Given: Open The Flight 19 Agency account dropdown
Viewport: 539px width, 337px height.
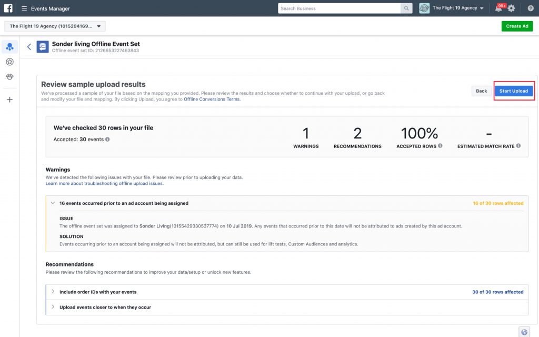Looking at the screenshot, I should click(55, 26).
